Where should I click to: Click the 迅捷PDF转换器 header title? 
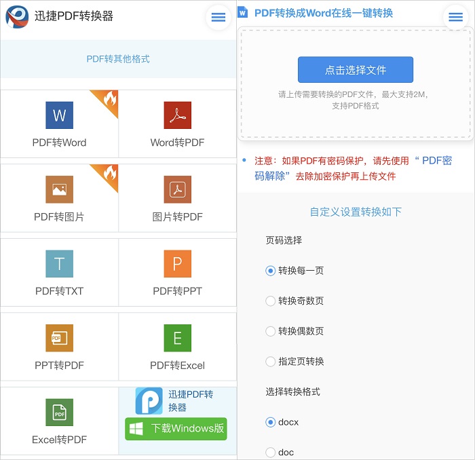[x=73, y=16]
